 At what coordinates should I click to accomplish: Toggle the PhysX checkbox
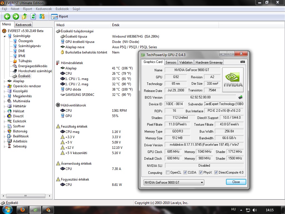click(201, 172)
